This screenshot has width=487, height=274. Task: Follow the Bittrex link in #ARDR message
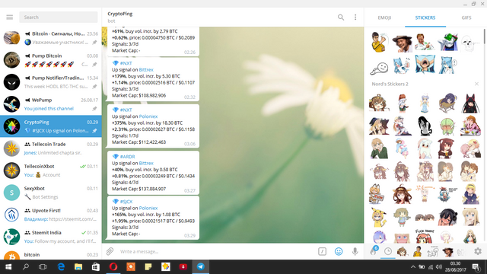(146, 163)
